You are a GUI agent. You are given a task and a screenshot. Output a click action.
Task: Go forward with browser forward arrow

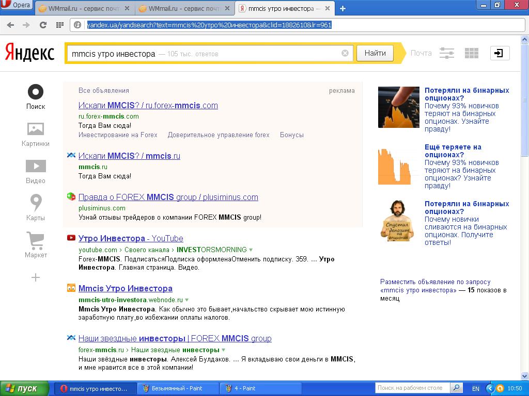[26, 25]
